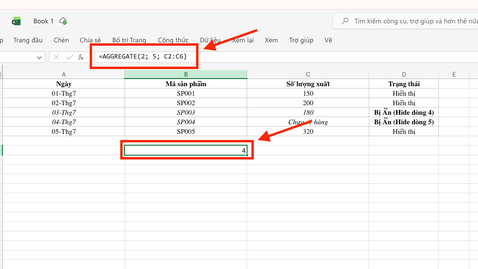Open the Trợ giúp tab
This screenshot has height=269, width=478.
301,40
